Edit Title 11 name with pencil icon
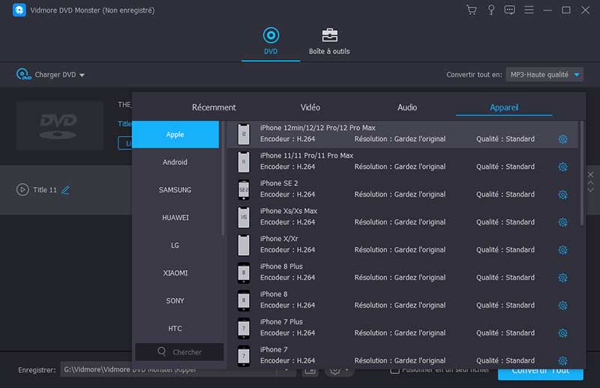This screenshot has height=388, width=600. (x=65, y=190)
